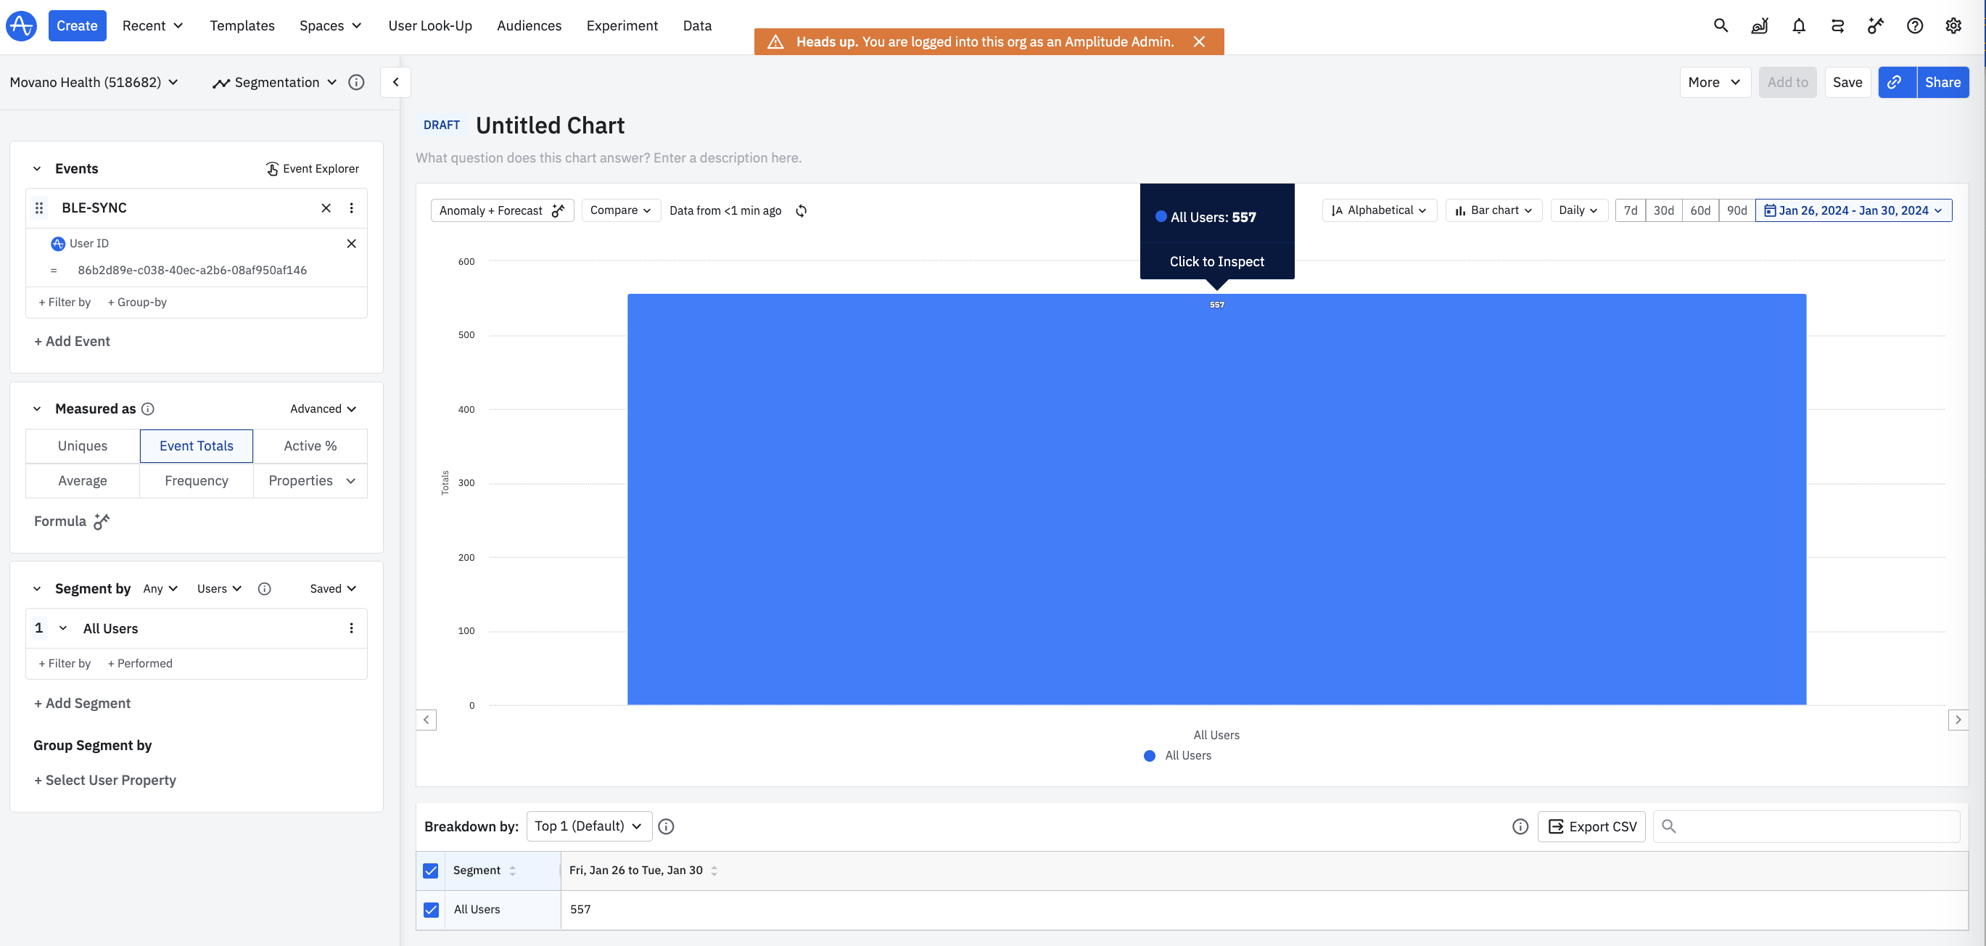Screen dimensions: 1986x946
Task: Click + Add Event link
Action: pyautogui.click(x=72, y=341)
